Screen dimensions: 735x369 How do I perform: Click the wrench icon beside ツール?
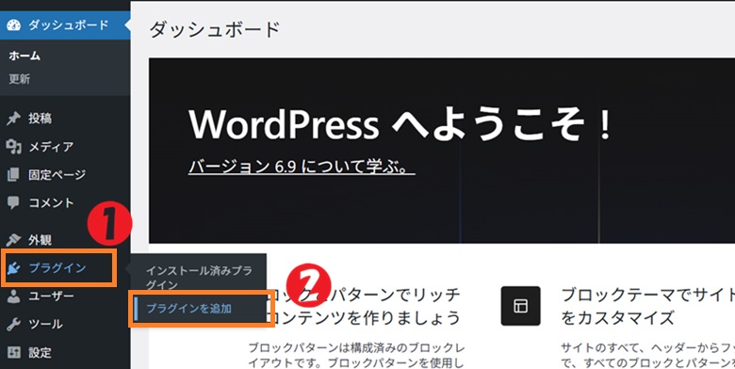click(13, 325)
